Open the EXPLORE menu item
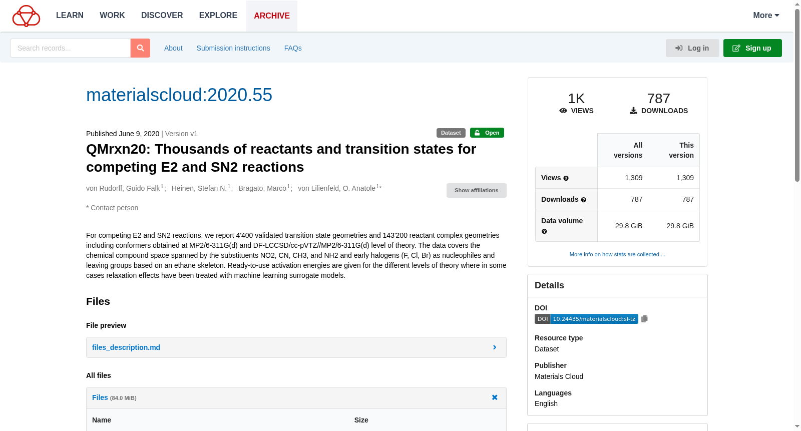 218,16
